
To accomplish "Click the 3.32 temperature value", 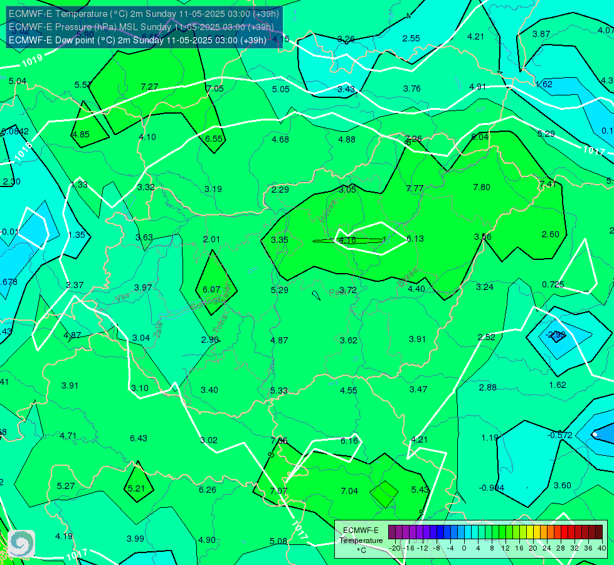I will 146,188.
